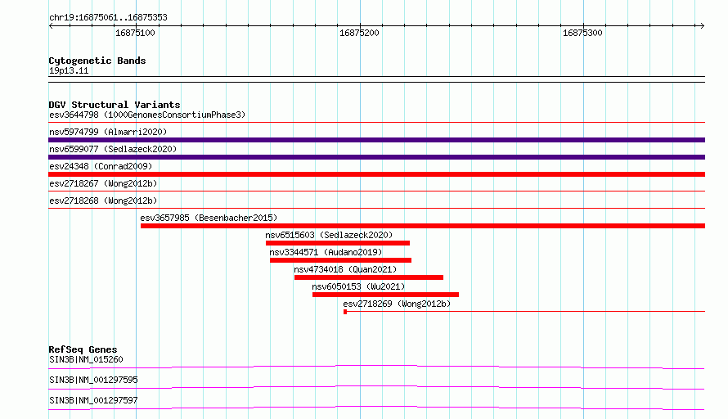Image resolution: width=728 pixels, height=419 pixels.
Task: Open nsv6515603 (Sedlazeck2020) label
Action: (x=329, y=235)
